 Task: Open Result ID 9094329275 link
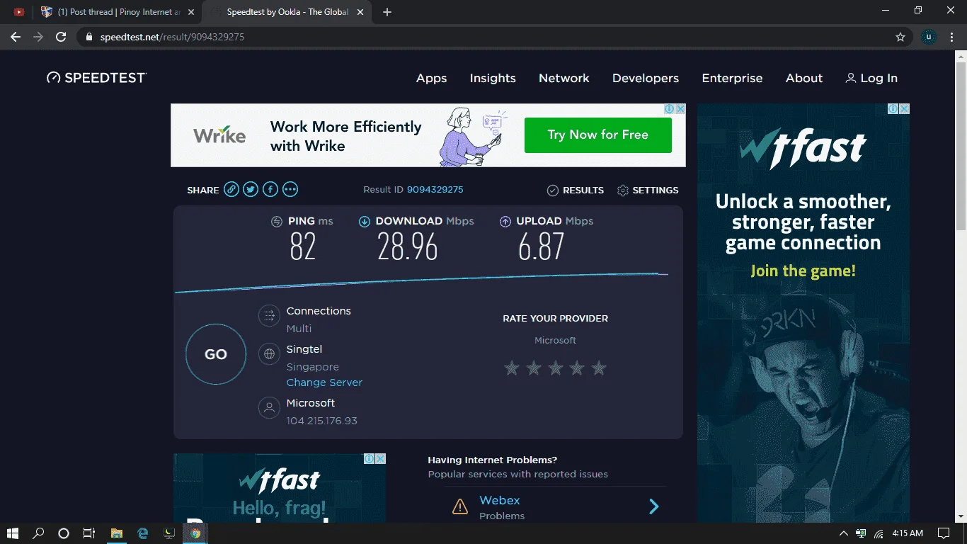[x=435, y=189]
